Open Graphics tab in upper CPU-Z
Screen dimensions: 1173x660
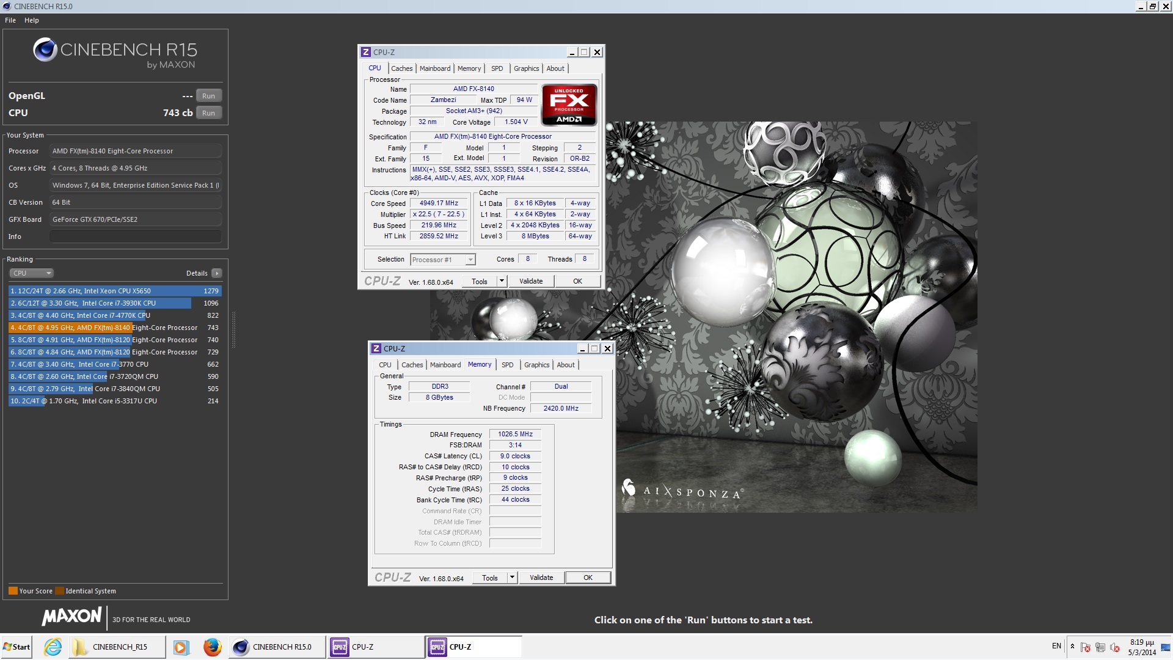click(526, 68)
